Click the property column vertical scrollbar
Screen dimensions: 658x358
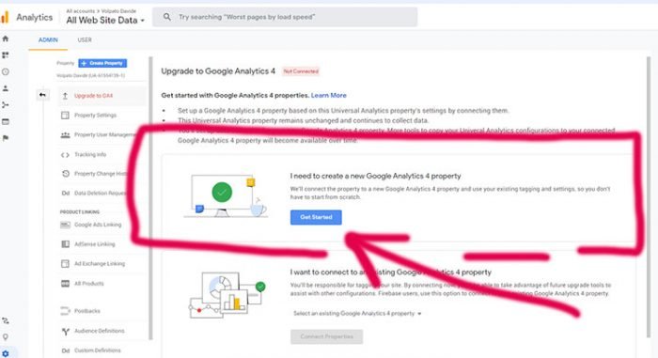click(150, 197)
